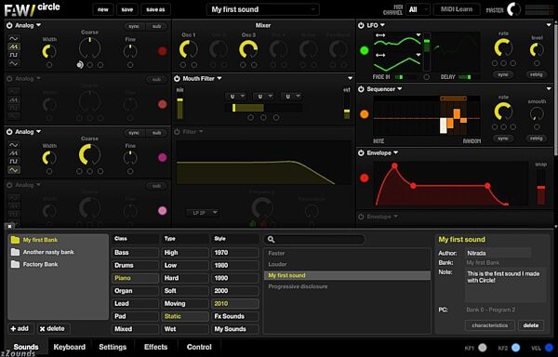Viewport: 558px width, 357px height.
Task: Switch to the Effects tab
Action: click(x=156, y=347)
